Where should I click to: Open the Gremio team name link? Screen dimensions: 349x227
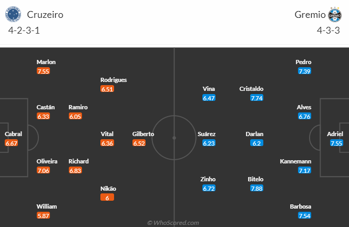click(x=310, y=15)
